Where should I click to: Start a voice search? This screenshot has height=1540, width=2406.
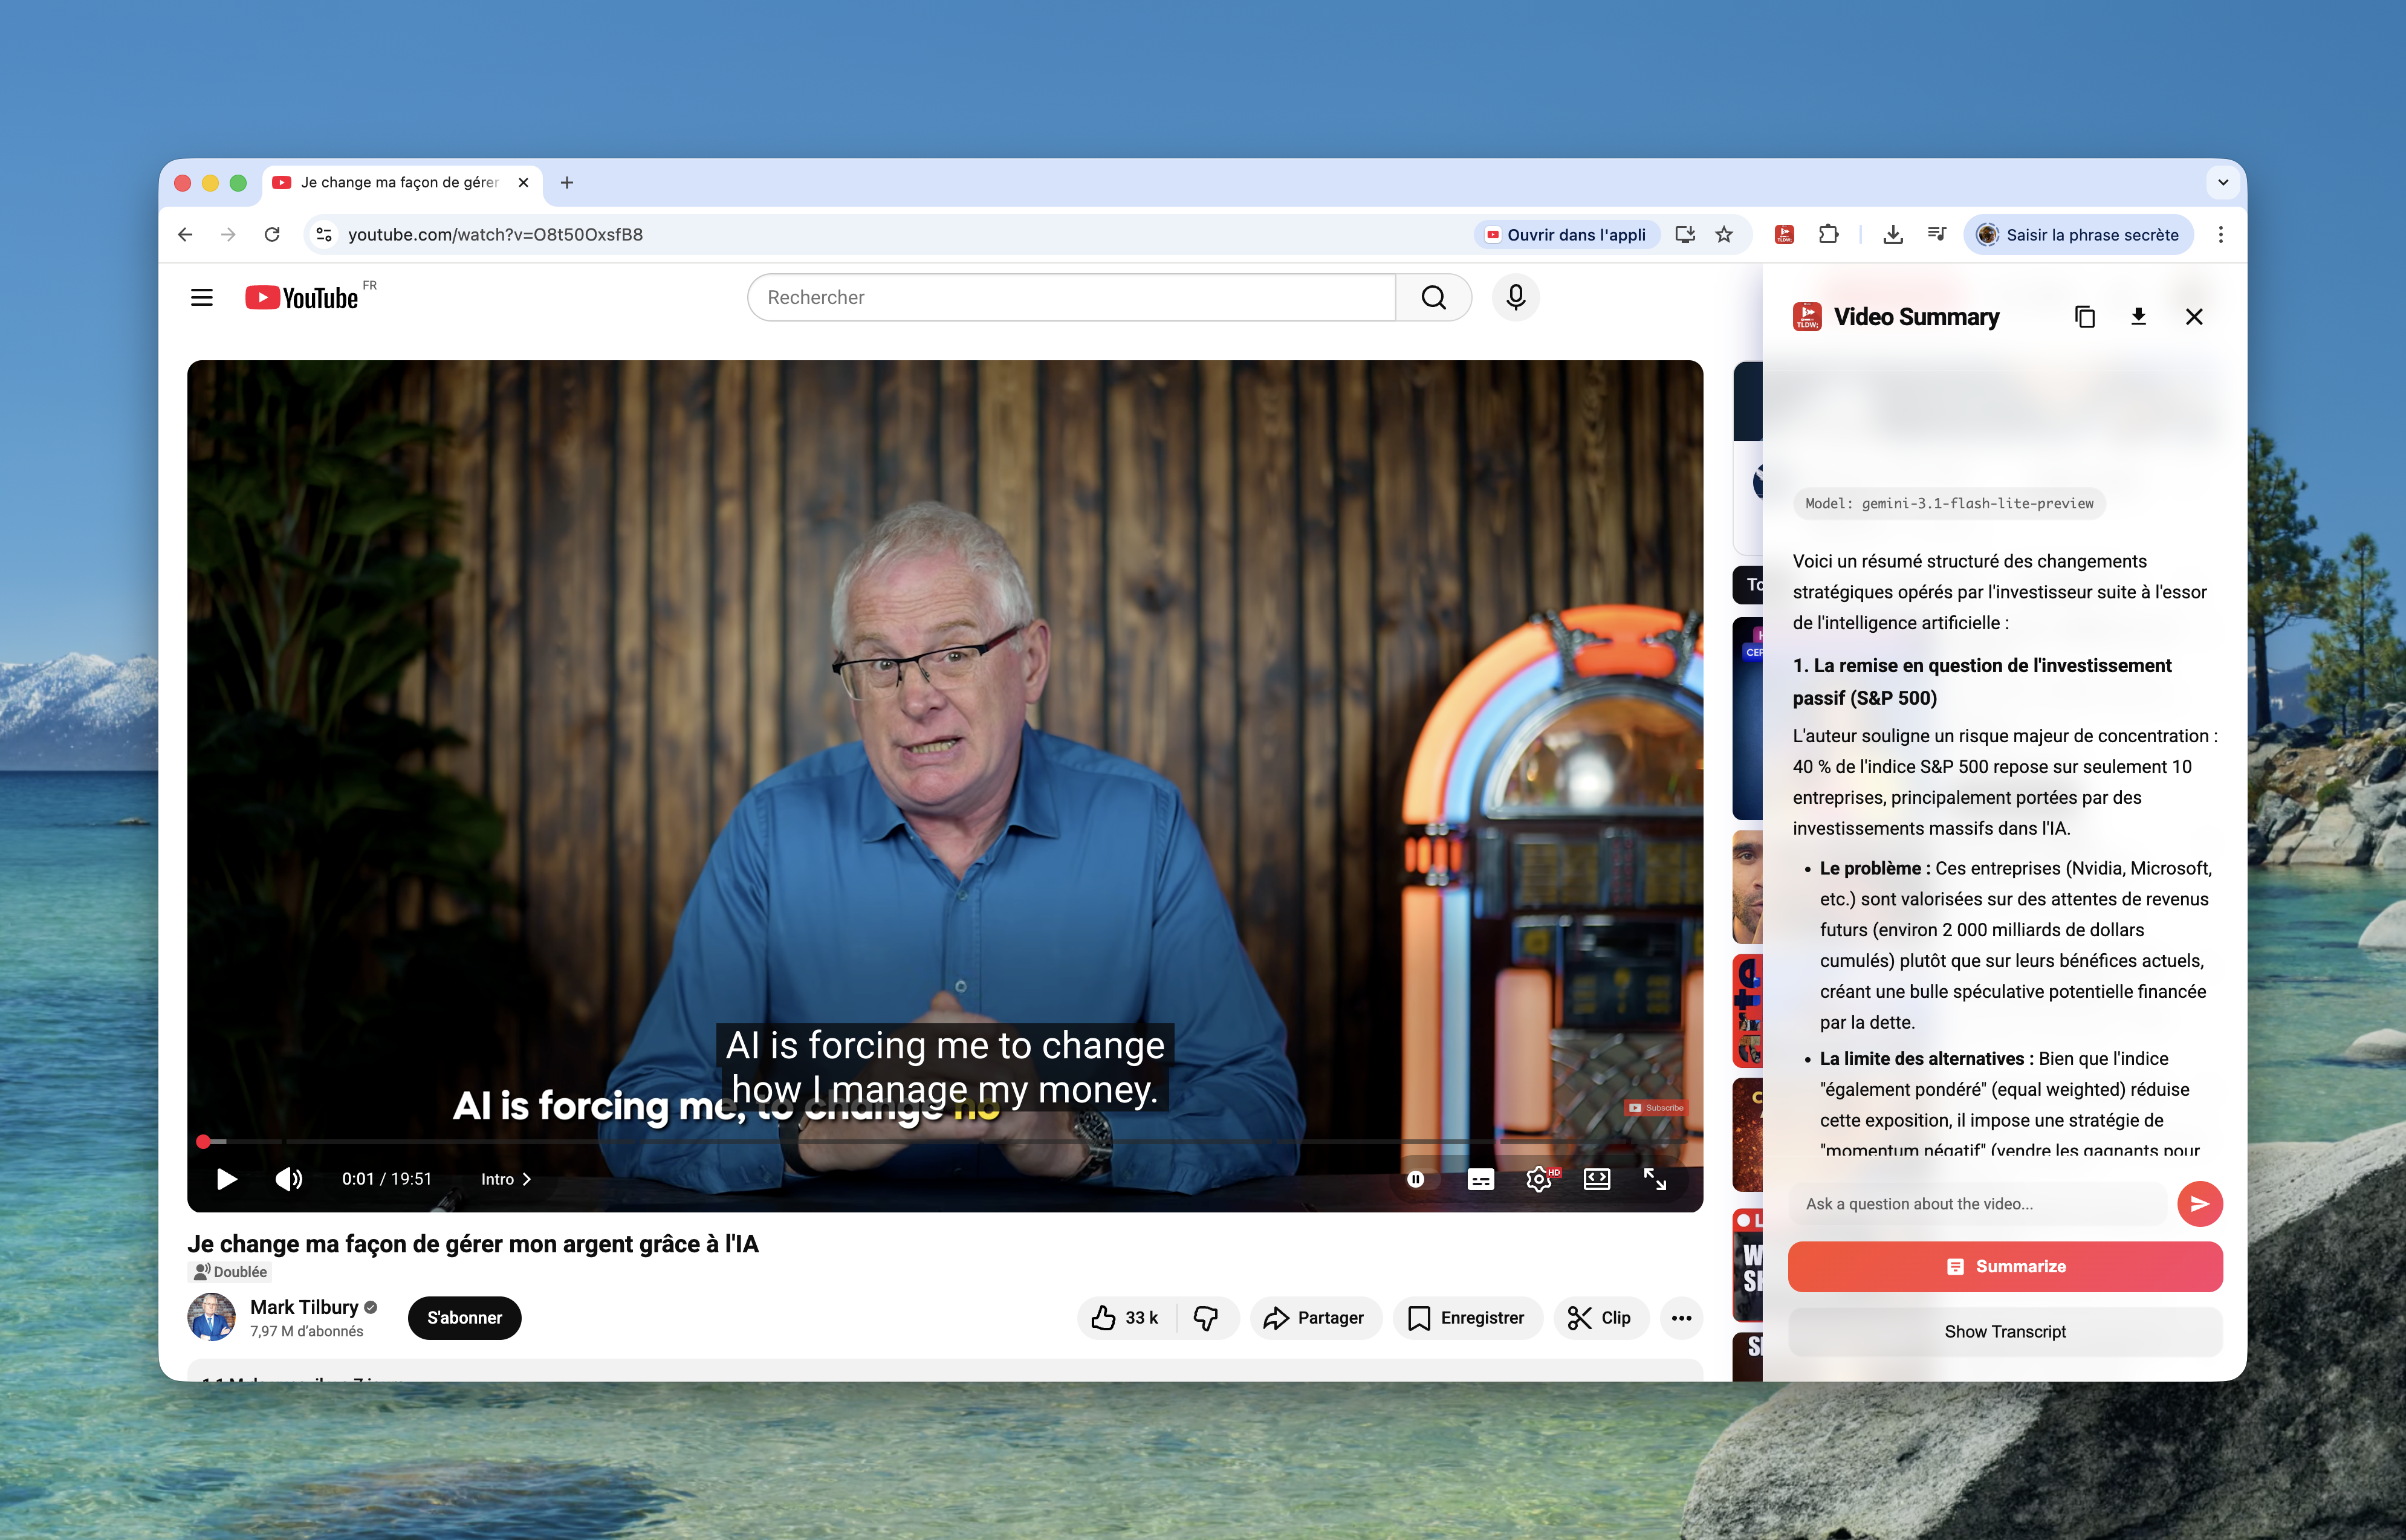click(x=1515, y=297)
